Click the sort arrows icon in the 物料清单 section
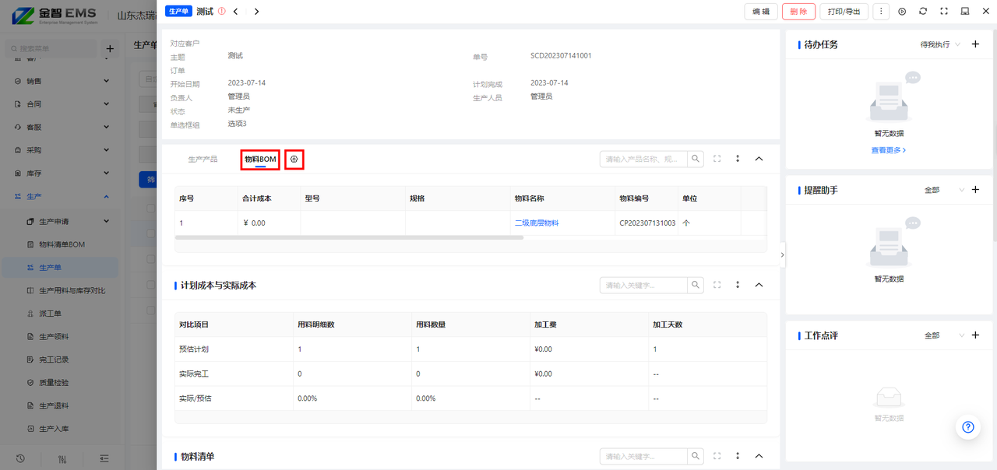This screenshot has width=997, height=470. pos(738,456)
